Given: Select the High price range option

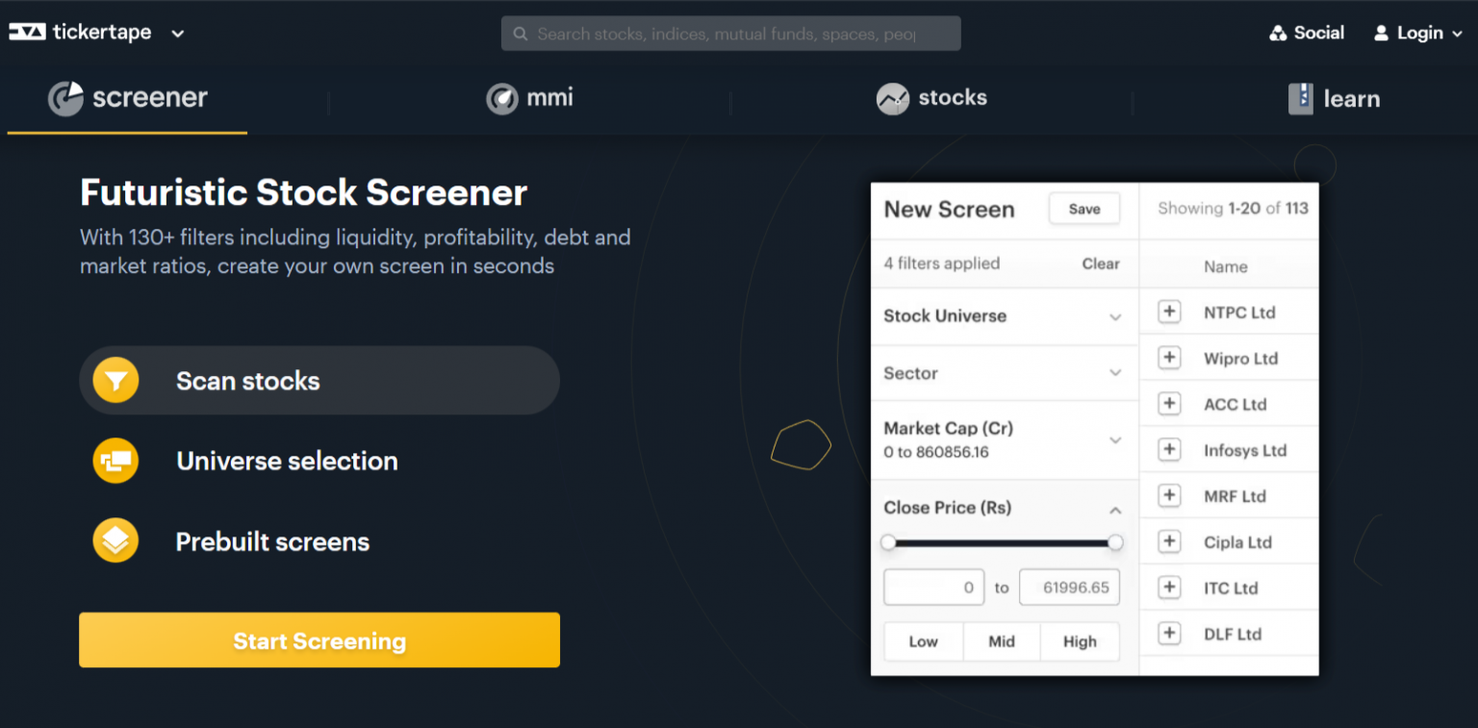Looking at the screenshot, I should click(1079, 640).
